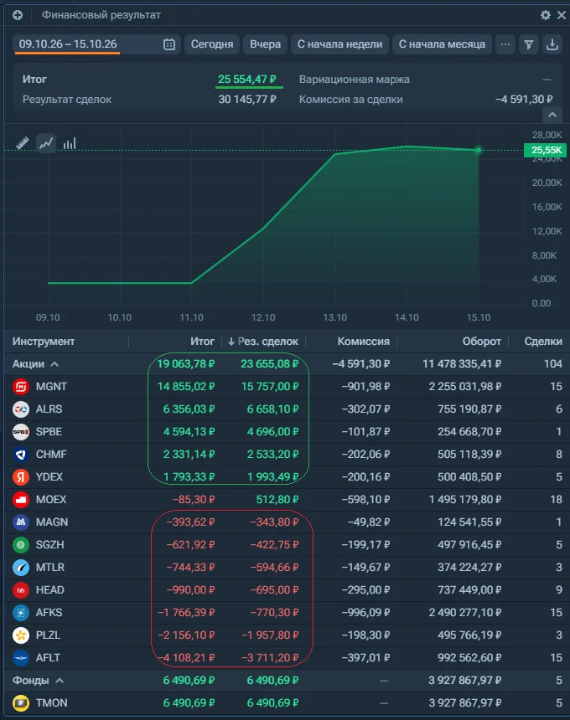
Task: Download the report via export icon
Action: [x=552, y=44]
